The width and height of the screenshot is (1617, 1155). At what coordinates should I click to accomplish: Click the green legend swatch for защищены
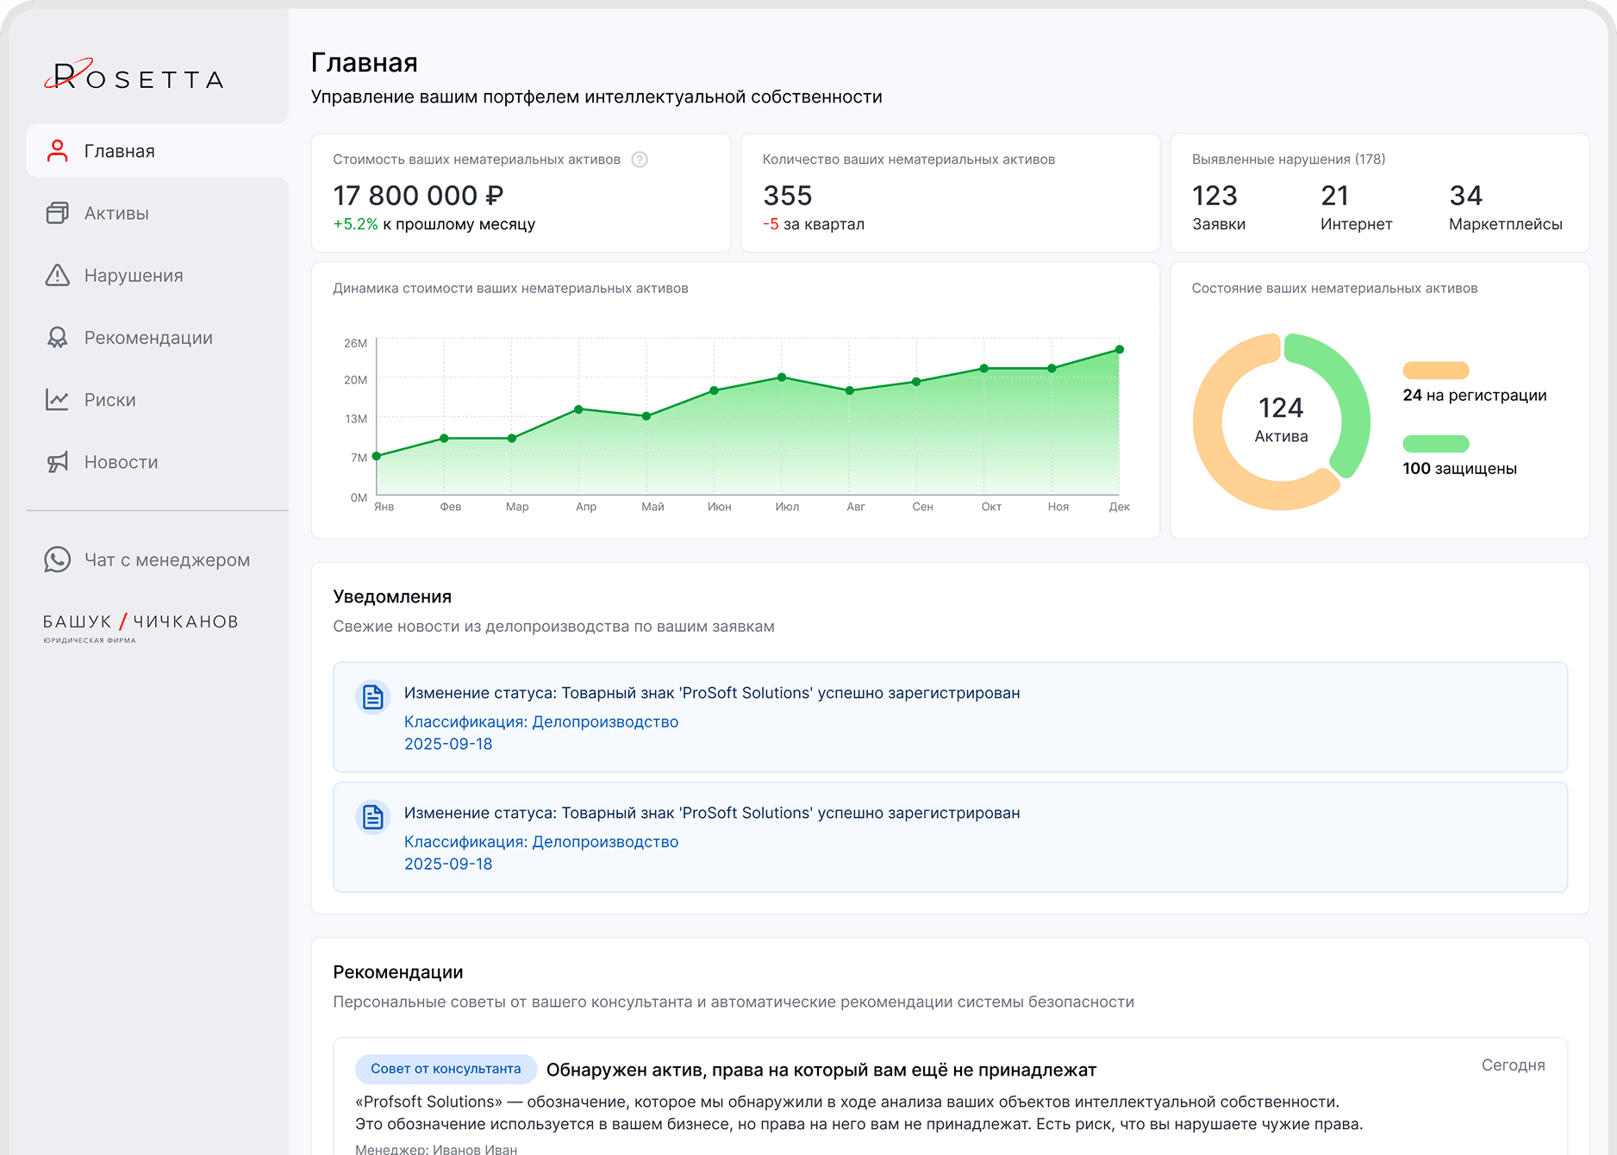(x=1436, y=444)
